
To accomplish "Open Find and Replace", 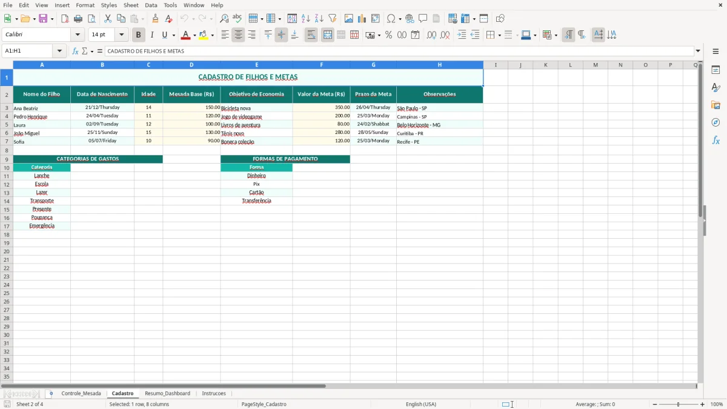I will tap(224, 19).
